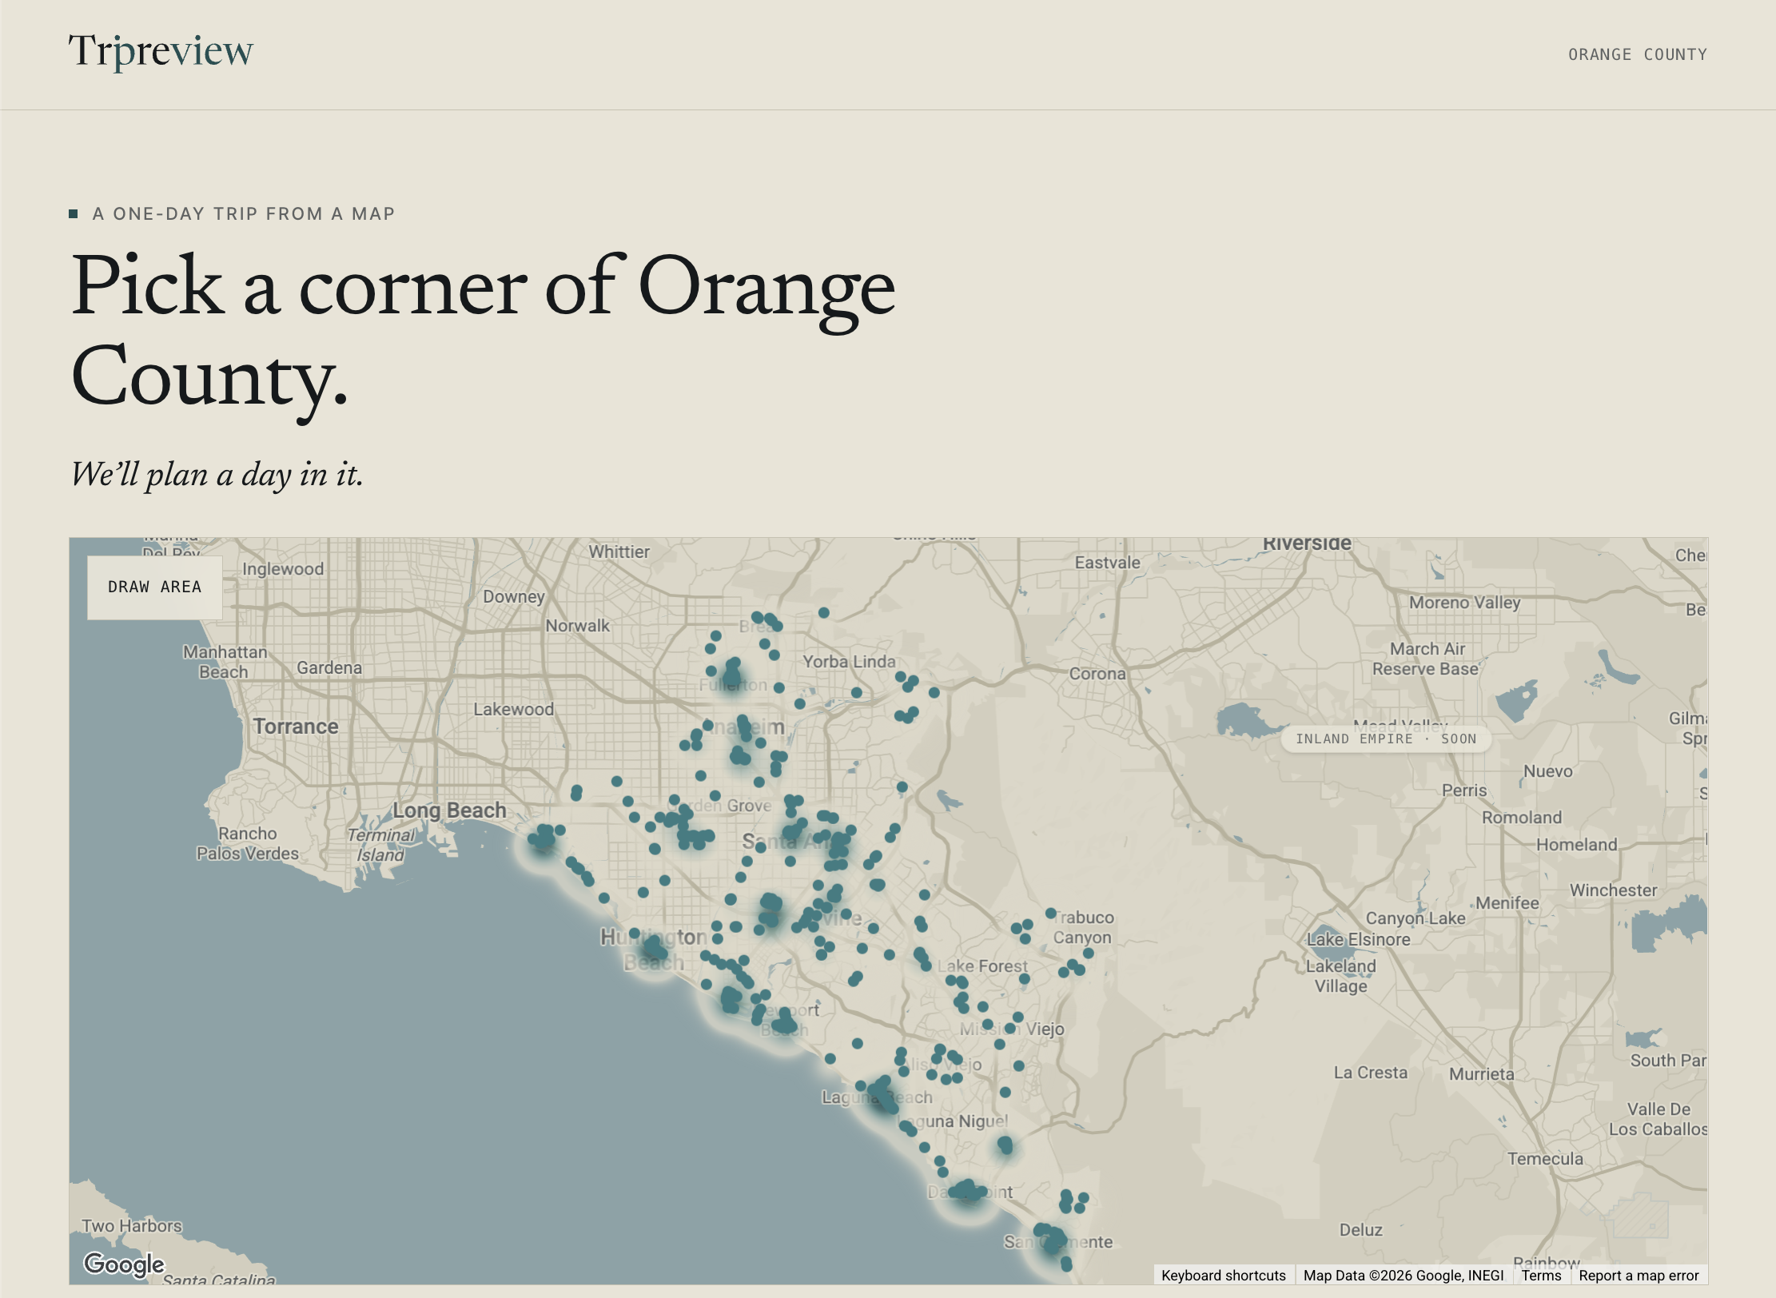Image resolution: width=1776 pixels, height=1298 pixels.
Task: Click the Rancho Palos Verdes label
Action: click(x=248, y=843)
